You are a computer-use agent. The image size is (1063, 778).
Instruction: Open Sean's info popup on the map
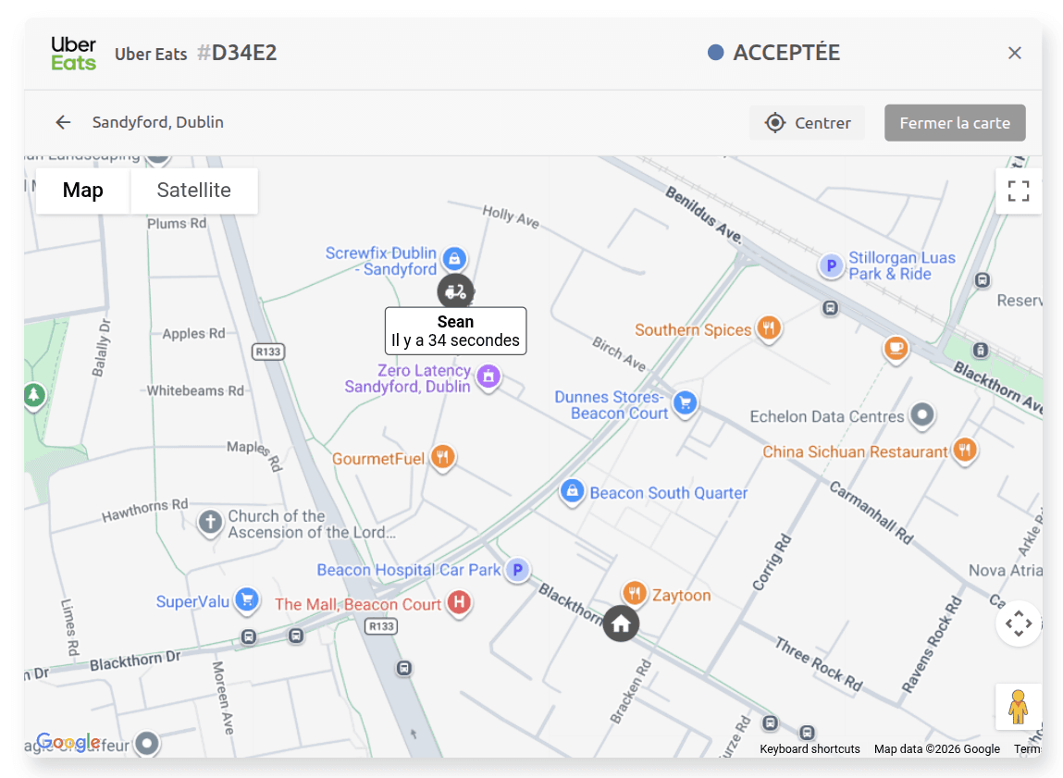click(x=455, y=330)
